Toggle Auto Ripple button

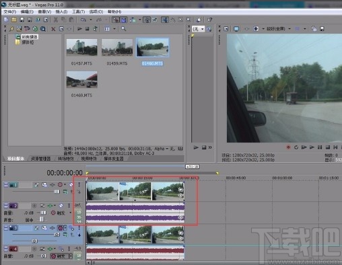pos(133,20)
